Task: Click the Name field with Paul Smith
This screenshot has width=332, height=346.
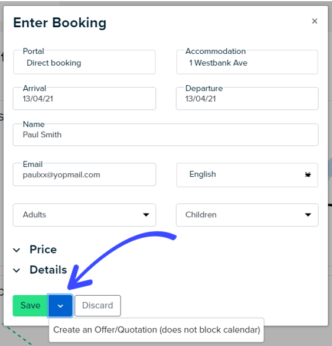Action: point(165,135)
